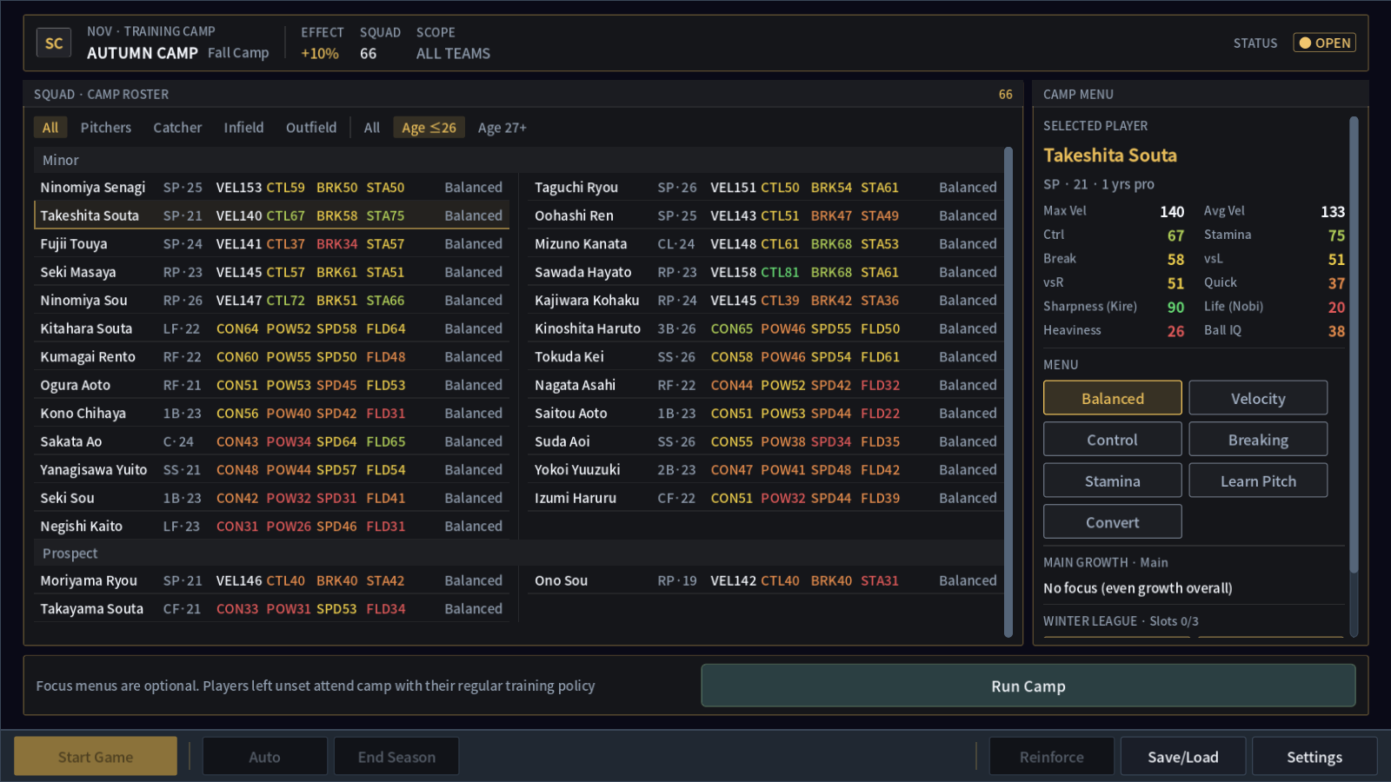
Task: Switch to the Outfield filter tab
Action: click(x=311, y=128)
